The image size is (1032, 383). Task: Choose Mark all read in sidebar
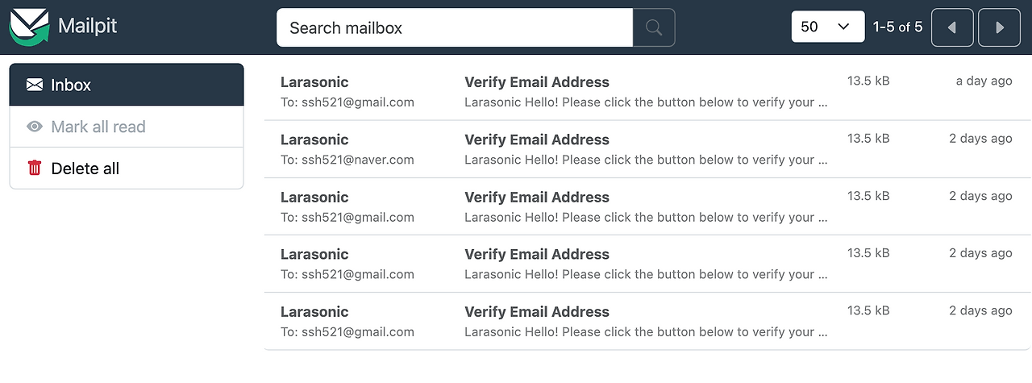[127, 127]
